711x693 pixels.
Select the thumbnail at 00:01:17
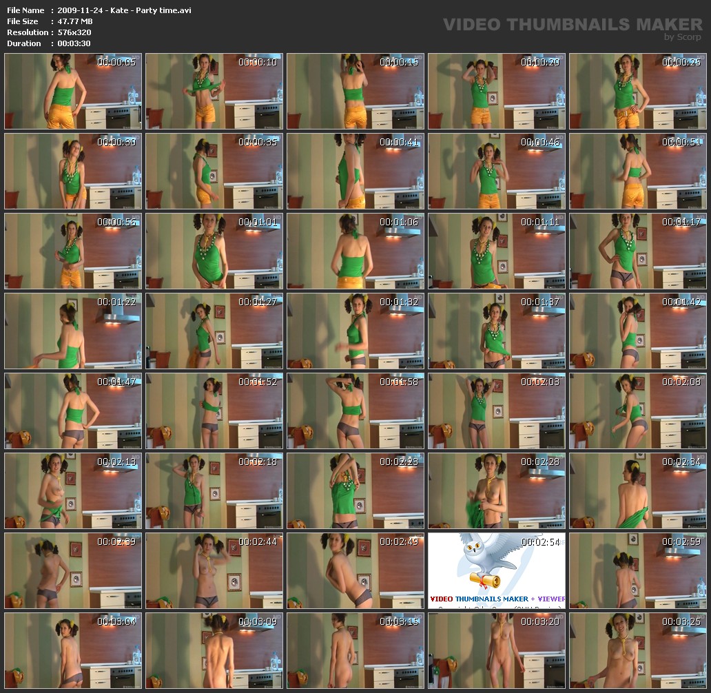coord(638,251)
